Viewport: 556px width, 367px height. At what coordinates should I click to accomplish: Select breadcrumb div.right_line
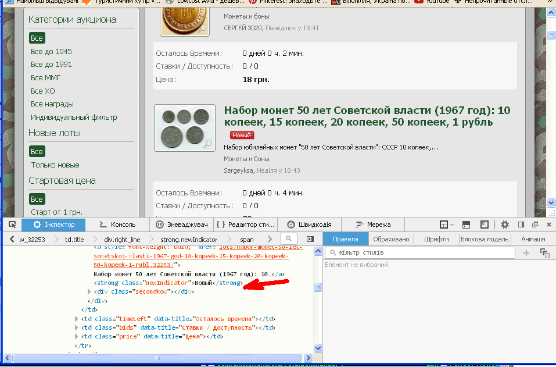(122, 240)
